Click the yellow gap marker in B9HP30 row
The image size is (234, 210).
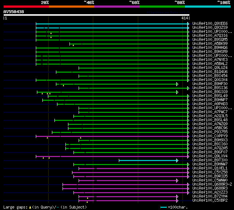coord(63,85)
